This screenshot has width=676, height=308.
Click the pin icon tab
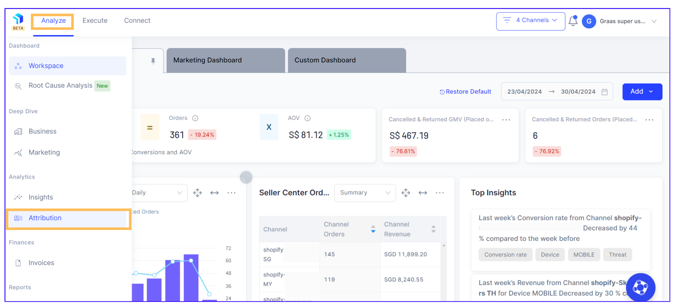[153, 61]
